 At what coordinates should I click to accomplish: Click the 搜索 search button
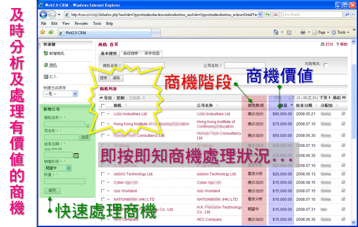click(103, 78)
